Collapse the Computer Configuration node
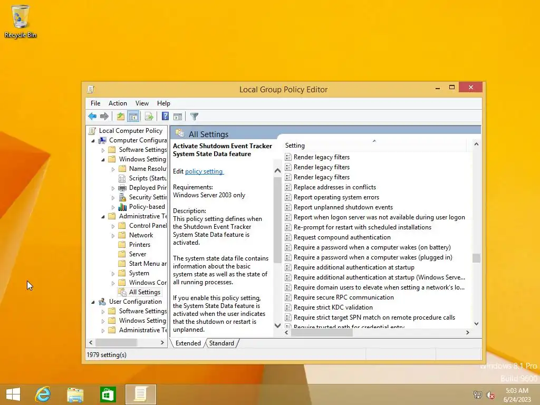 pyautogui.click(x=93, y=141)
